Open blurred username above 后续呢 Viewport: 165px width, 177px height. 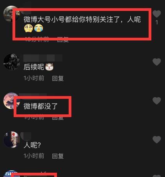(43, 58)
